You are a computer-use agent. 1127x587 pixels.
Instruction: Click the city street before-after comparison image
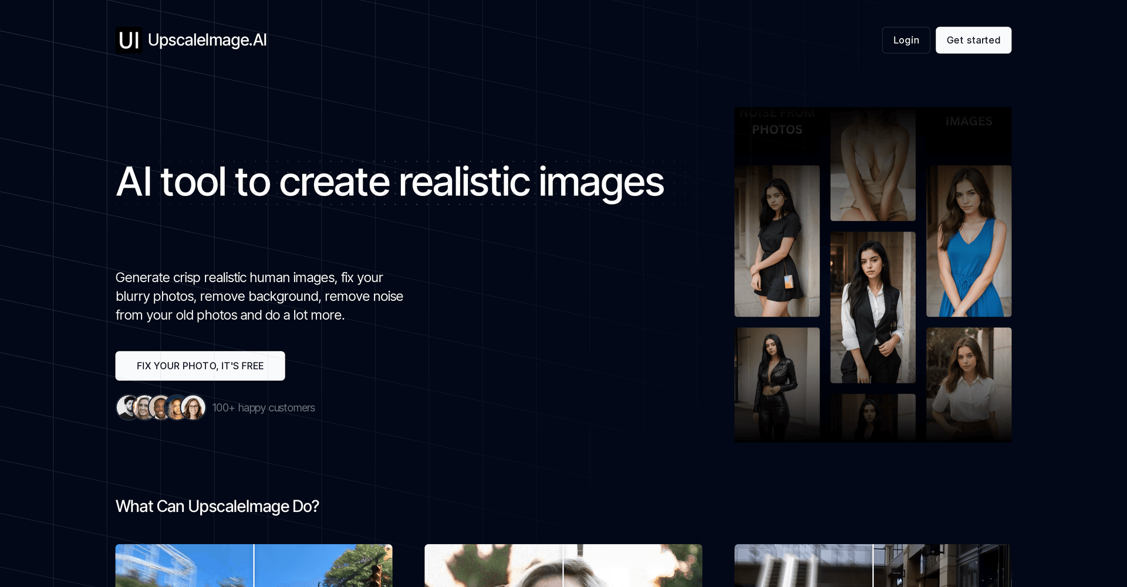(254, 565)
